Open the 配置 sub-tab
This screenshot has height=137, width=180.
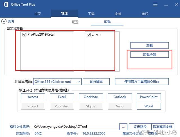click(x=75, y=22)
